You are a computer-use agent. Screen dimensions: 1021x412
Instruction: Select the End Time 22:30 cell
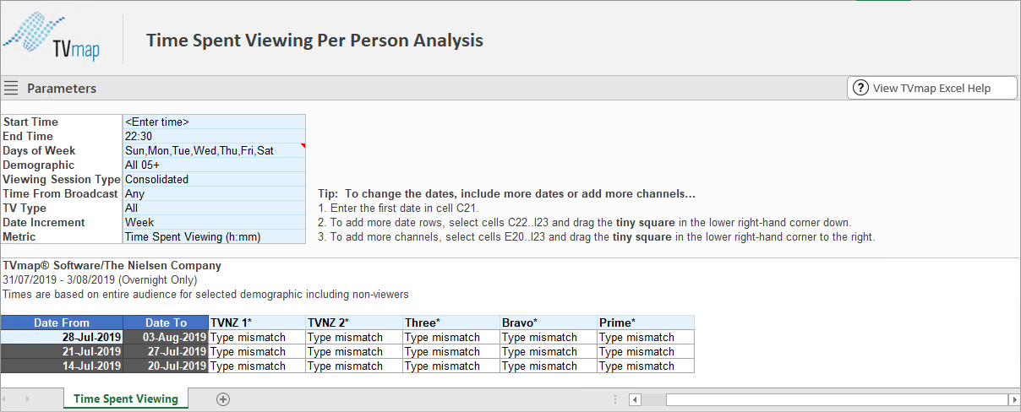point(215,136)
